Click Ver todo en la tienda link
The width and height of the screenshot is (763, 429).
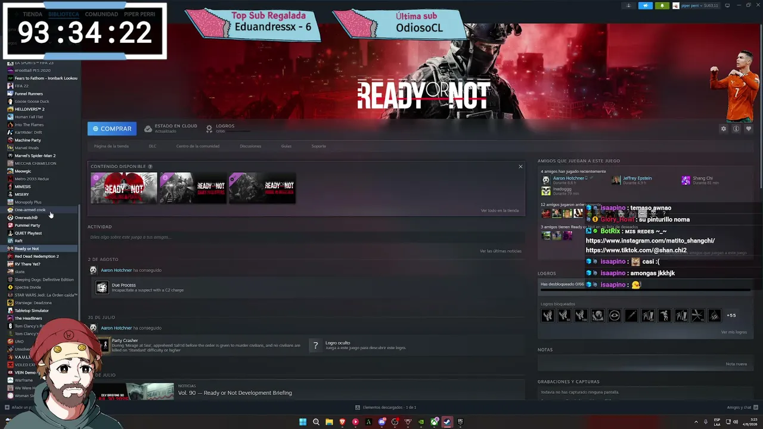click(500, 210)
